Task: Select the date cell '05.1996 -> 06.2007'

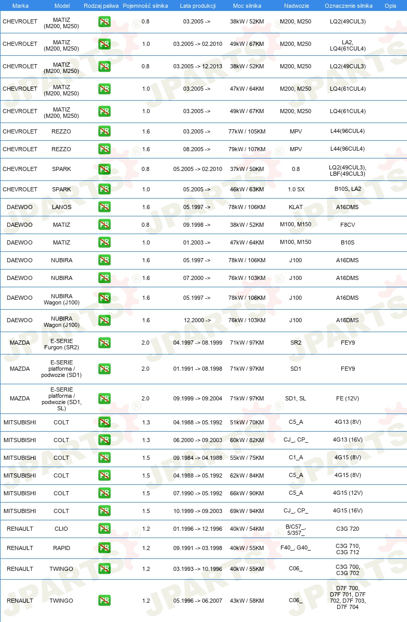Action: (198, 601)
